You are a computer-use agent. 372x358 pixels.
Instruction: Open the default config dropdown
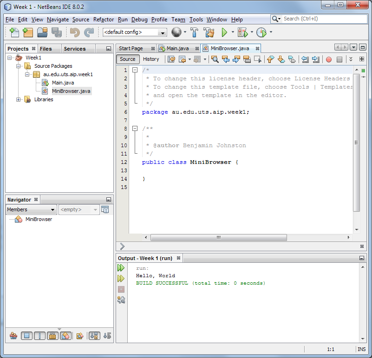click(135, 32)
